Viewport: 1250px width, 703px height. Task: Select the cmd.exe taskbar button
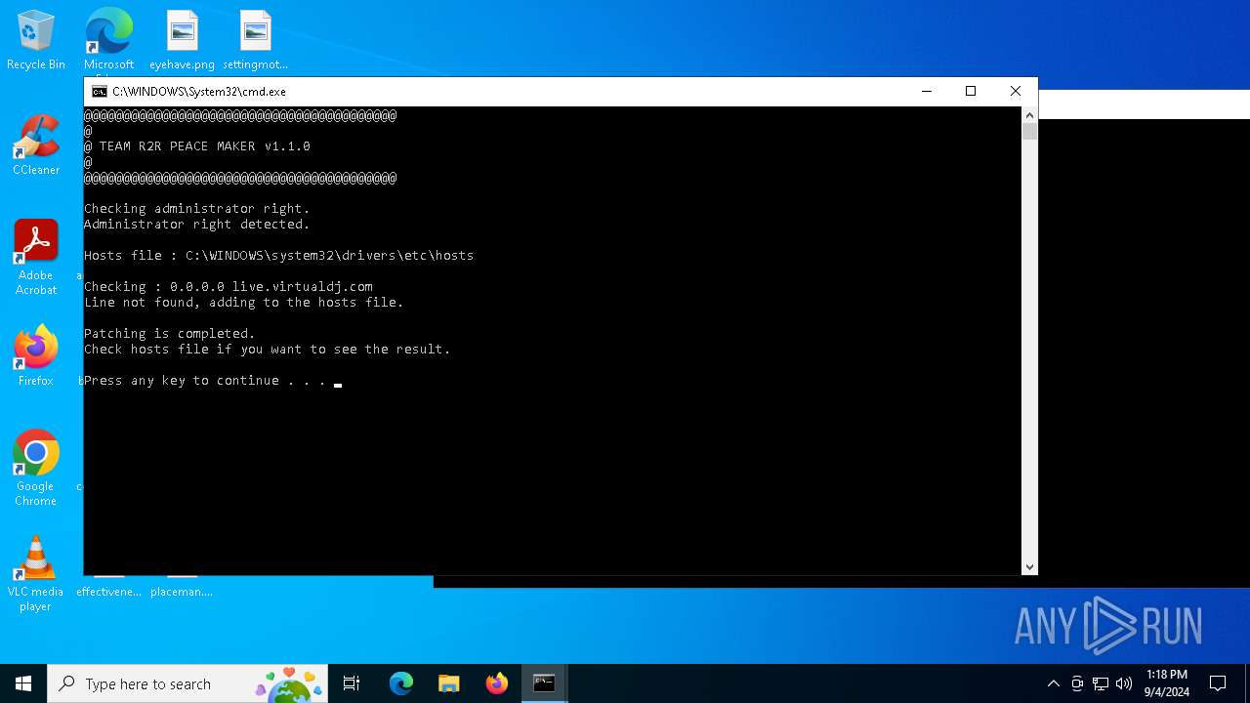point(544,683)
